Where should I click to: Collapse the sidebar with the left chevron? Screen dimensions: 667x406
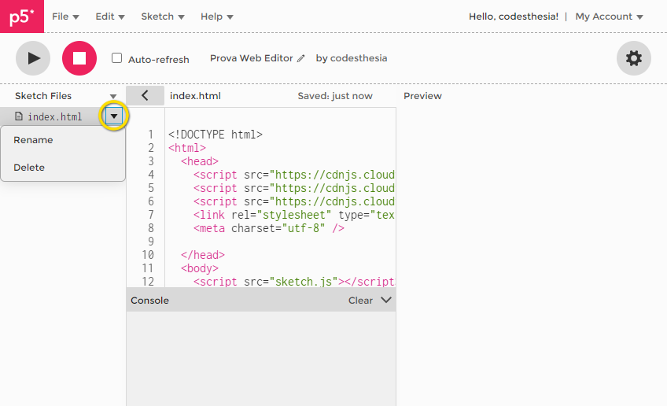tap(145, 96)
